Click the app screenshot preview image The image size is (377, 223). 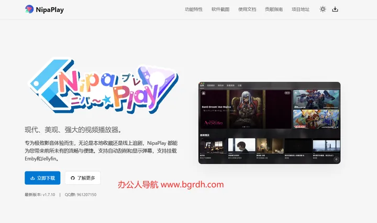(x=269, y=123)
